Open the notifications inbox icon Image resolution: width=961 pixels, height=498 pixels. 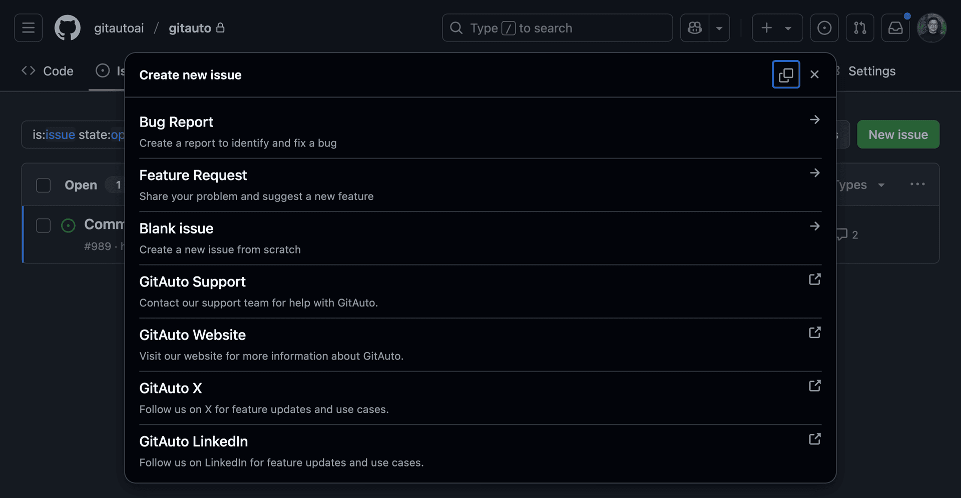point(895,28)
